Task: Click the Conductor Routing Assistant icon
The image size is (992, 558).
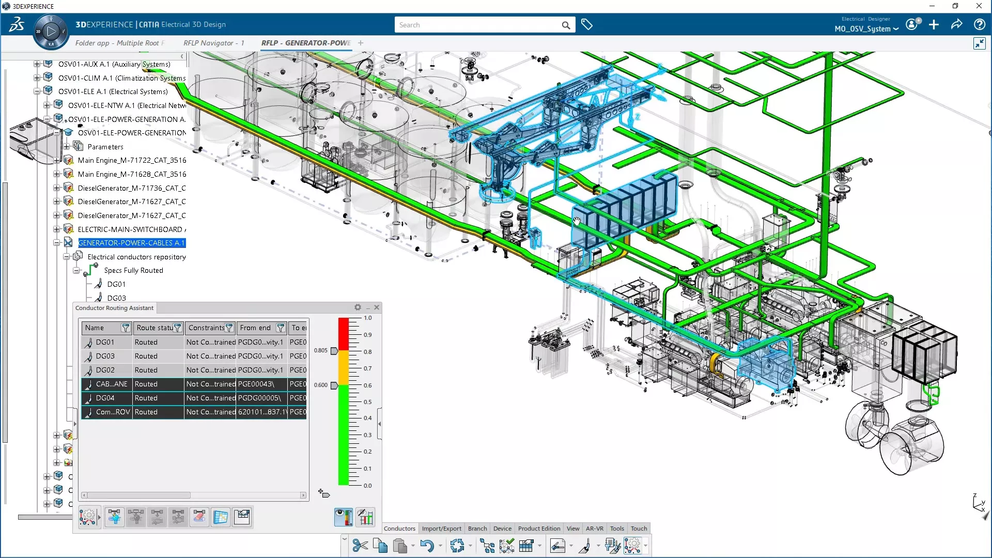Action: click(88, 517)
